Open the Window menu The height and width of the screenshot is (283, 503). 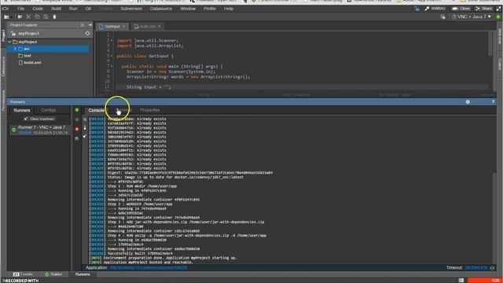(x=188, y=9)
